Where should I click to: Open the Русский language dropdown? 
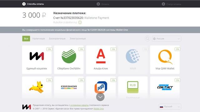tap(170, 107)
